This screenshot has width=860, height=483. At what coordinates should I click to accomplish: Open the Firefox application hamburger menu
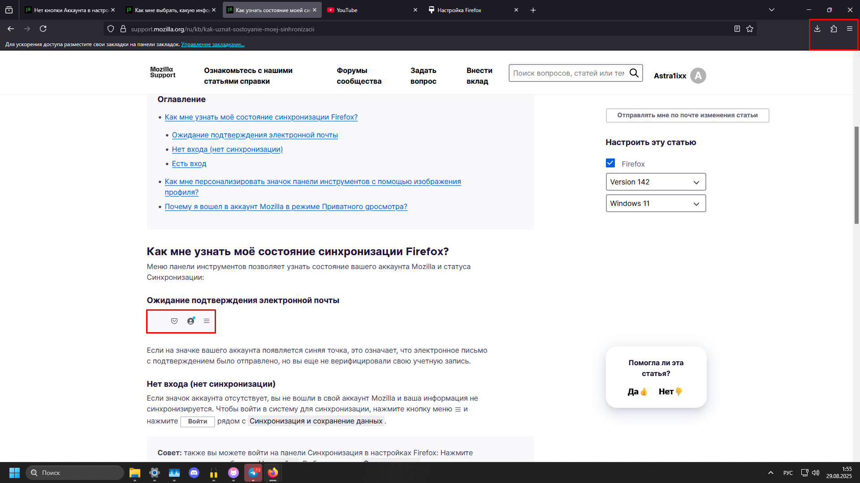(849, 29)
